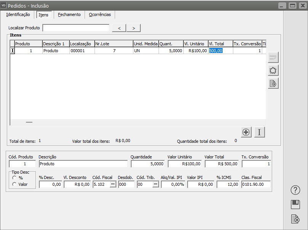The width and height of the screenshot is (308, 230).
Task: Click the Localizar Produto search field
Action: point(76,28)
